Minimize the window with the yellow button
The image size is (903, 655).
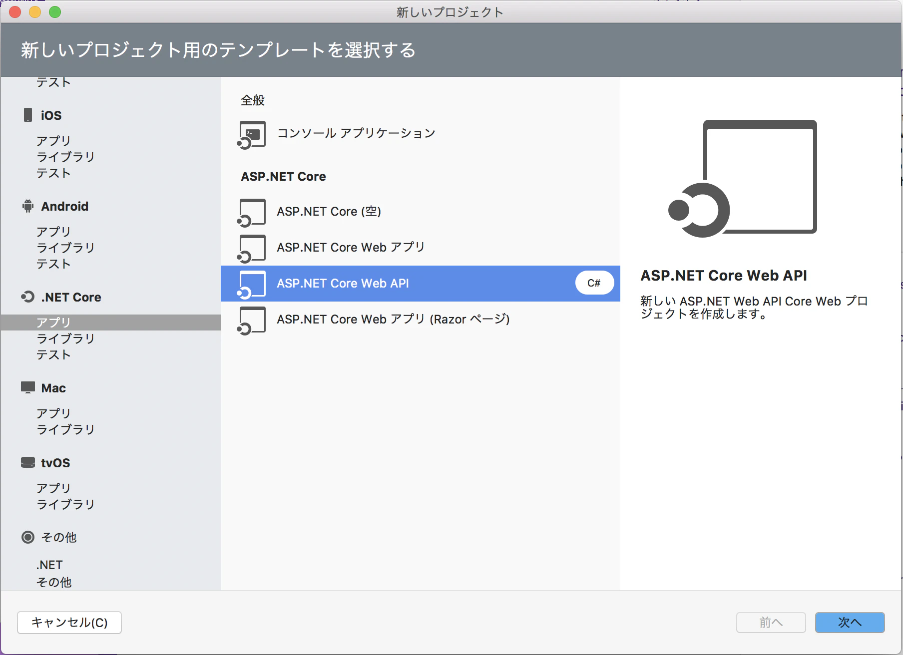click(35, 12)
